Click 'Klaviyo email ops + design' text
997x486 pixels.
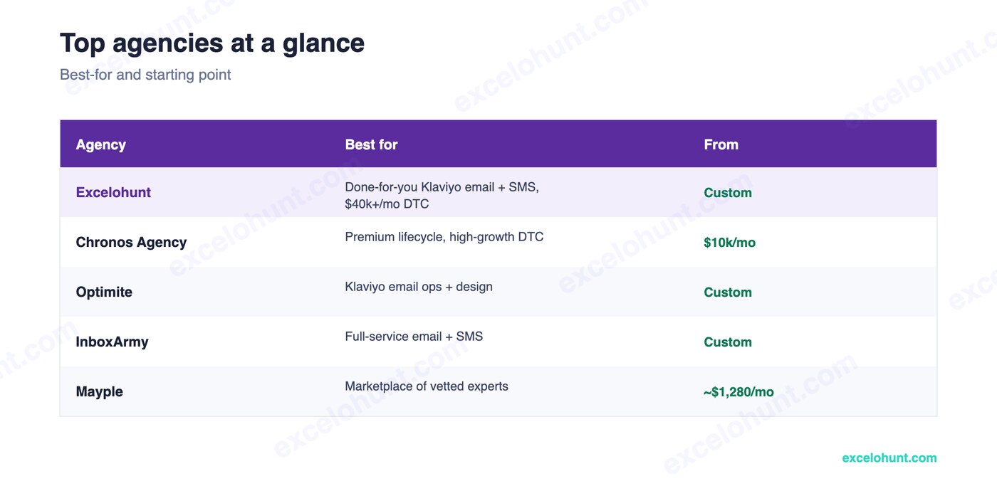coord(419,287)
